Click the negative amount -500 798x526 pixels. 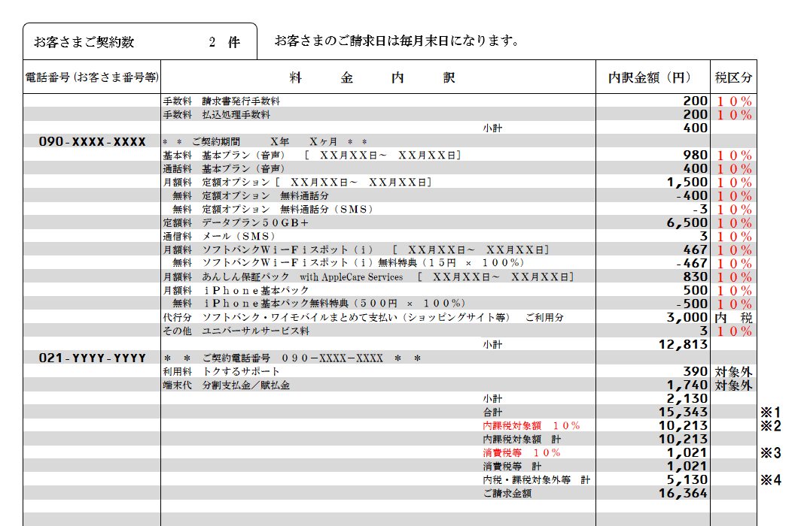click(692, 304)
